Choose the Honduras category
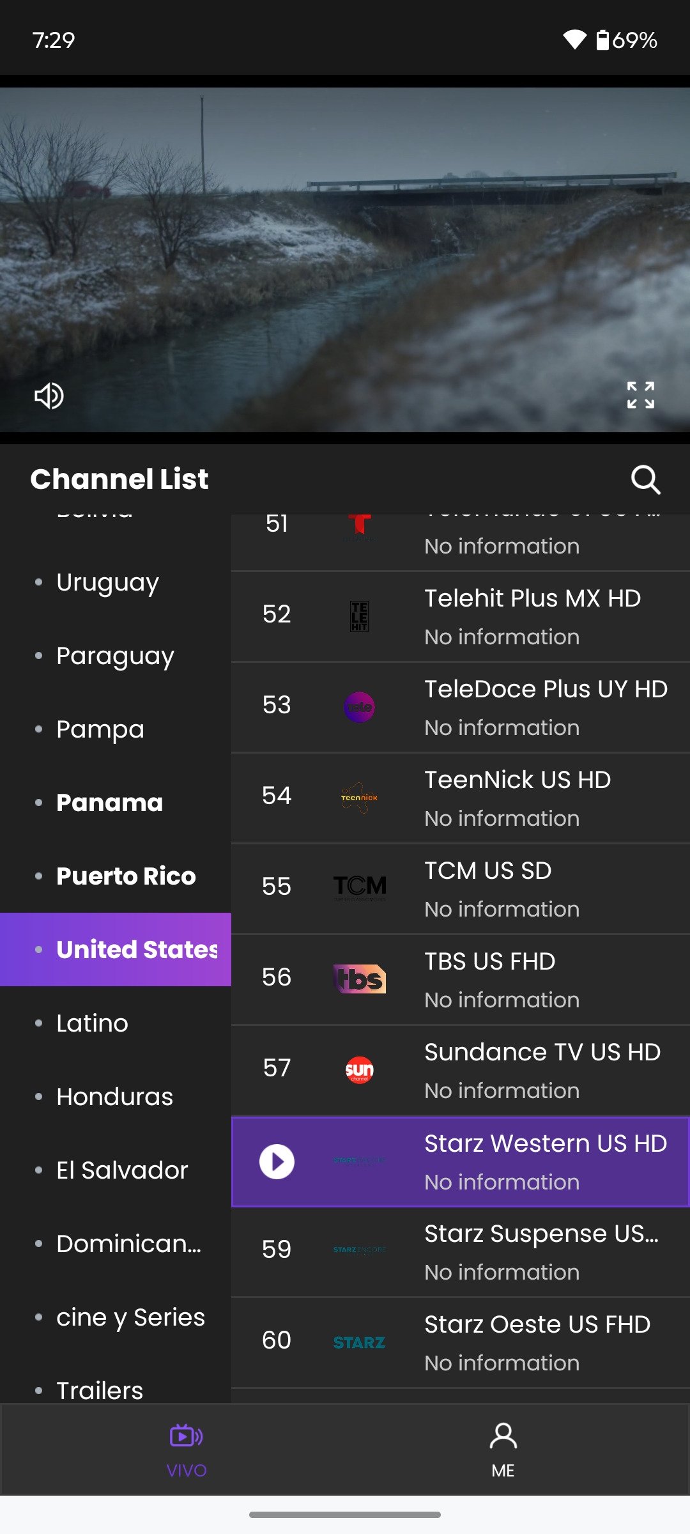The width and height of the screenshot is (690, 1534). (116, 1097)
